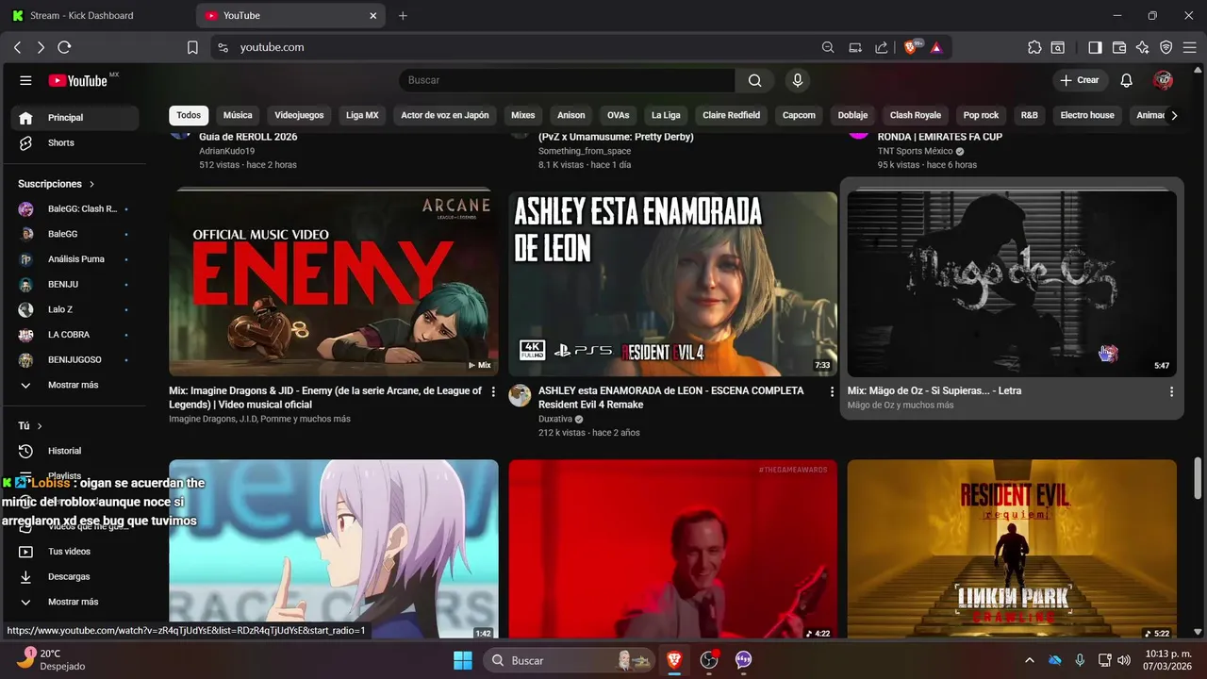Select the Liga MX filter chip

coord(362,115)
